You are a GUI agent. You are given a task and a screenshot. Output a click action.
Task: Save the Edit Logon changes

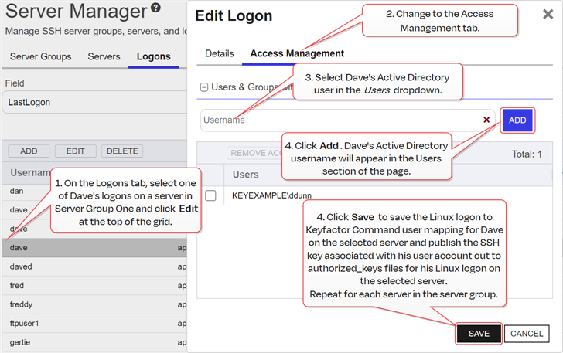click(x=479, y=334)
